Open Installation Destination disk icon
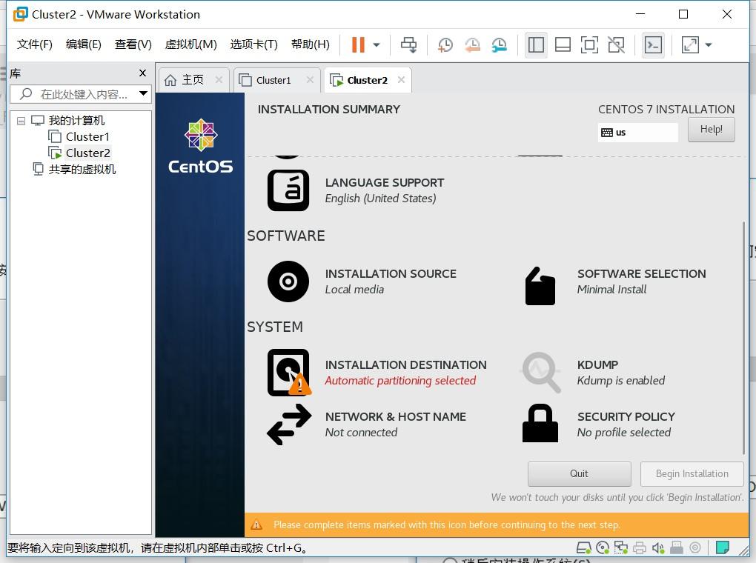Viewport: 756px width, 563px height. coord(289,372)
